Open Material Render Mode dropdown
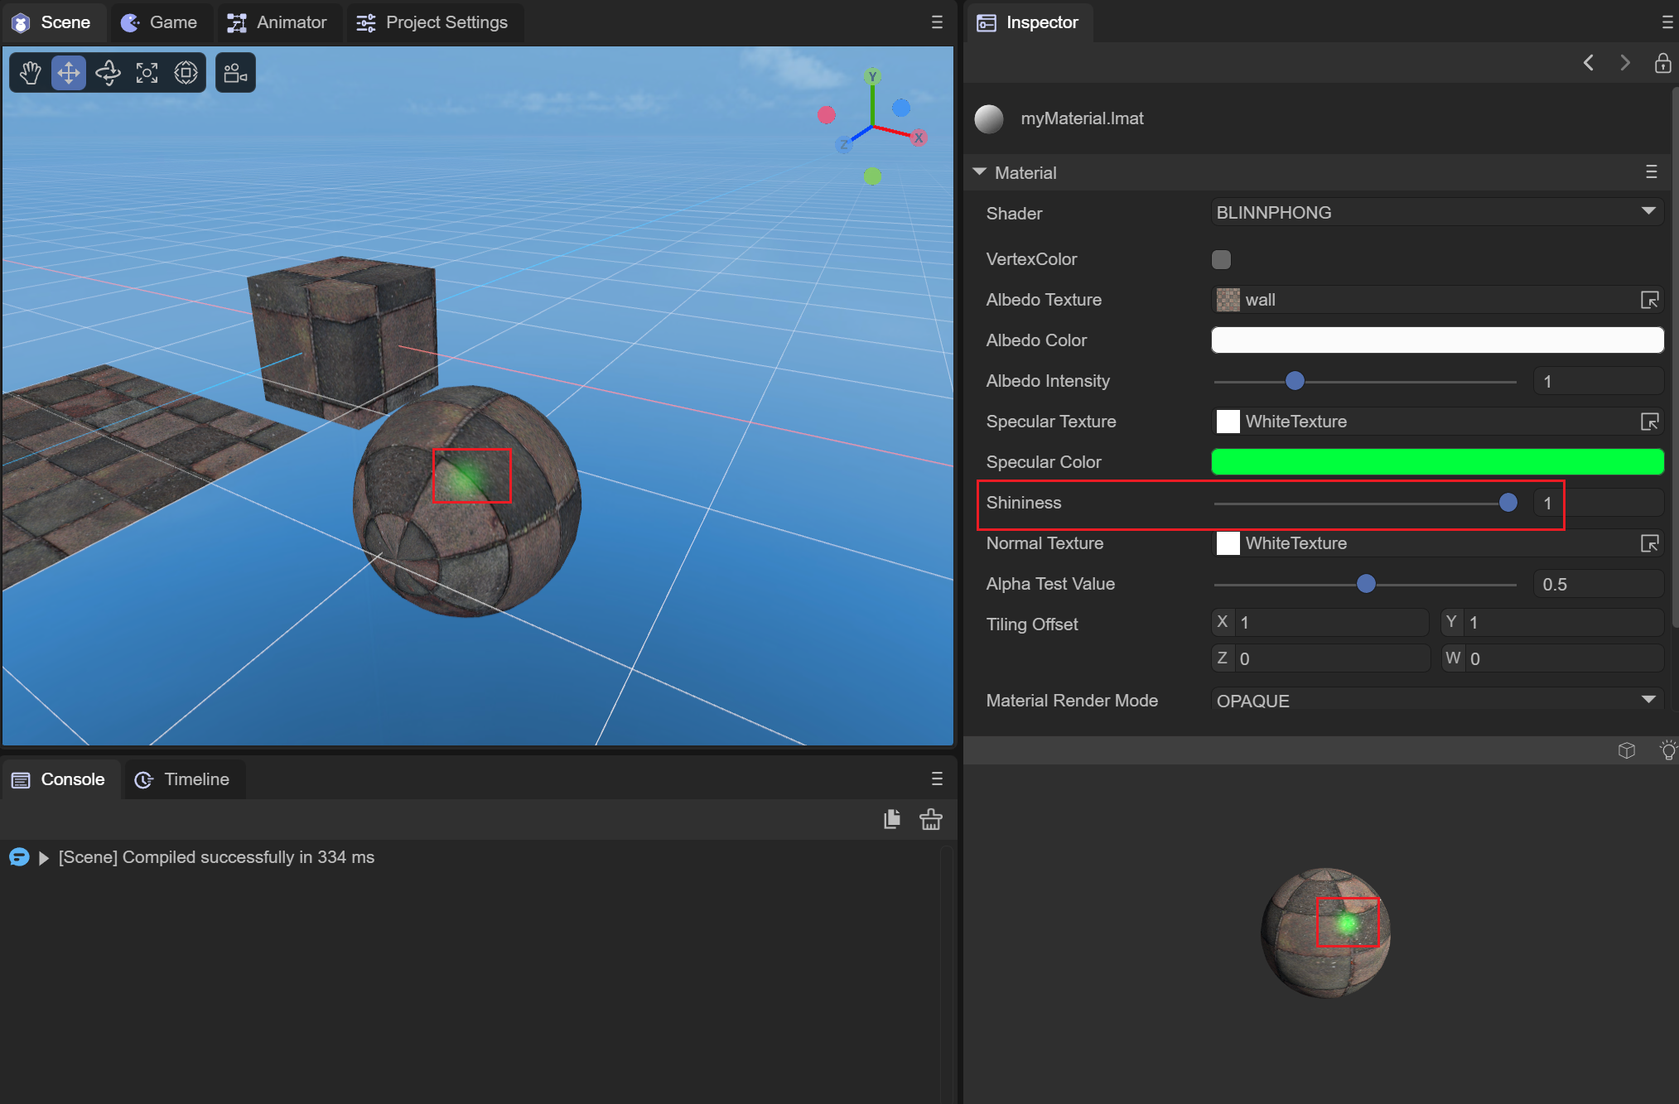1679x1104 pixels. tap(1436, 700)
